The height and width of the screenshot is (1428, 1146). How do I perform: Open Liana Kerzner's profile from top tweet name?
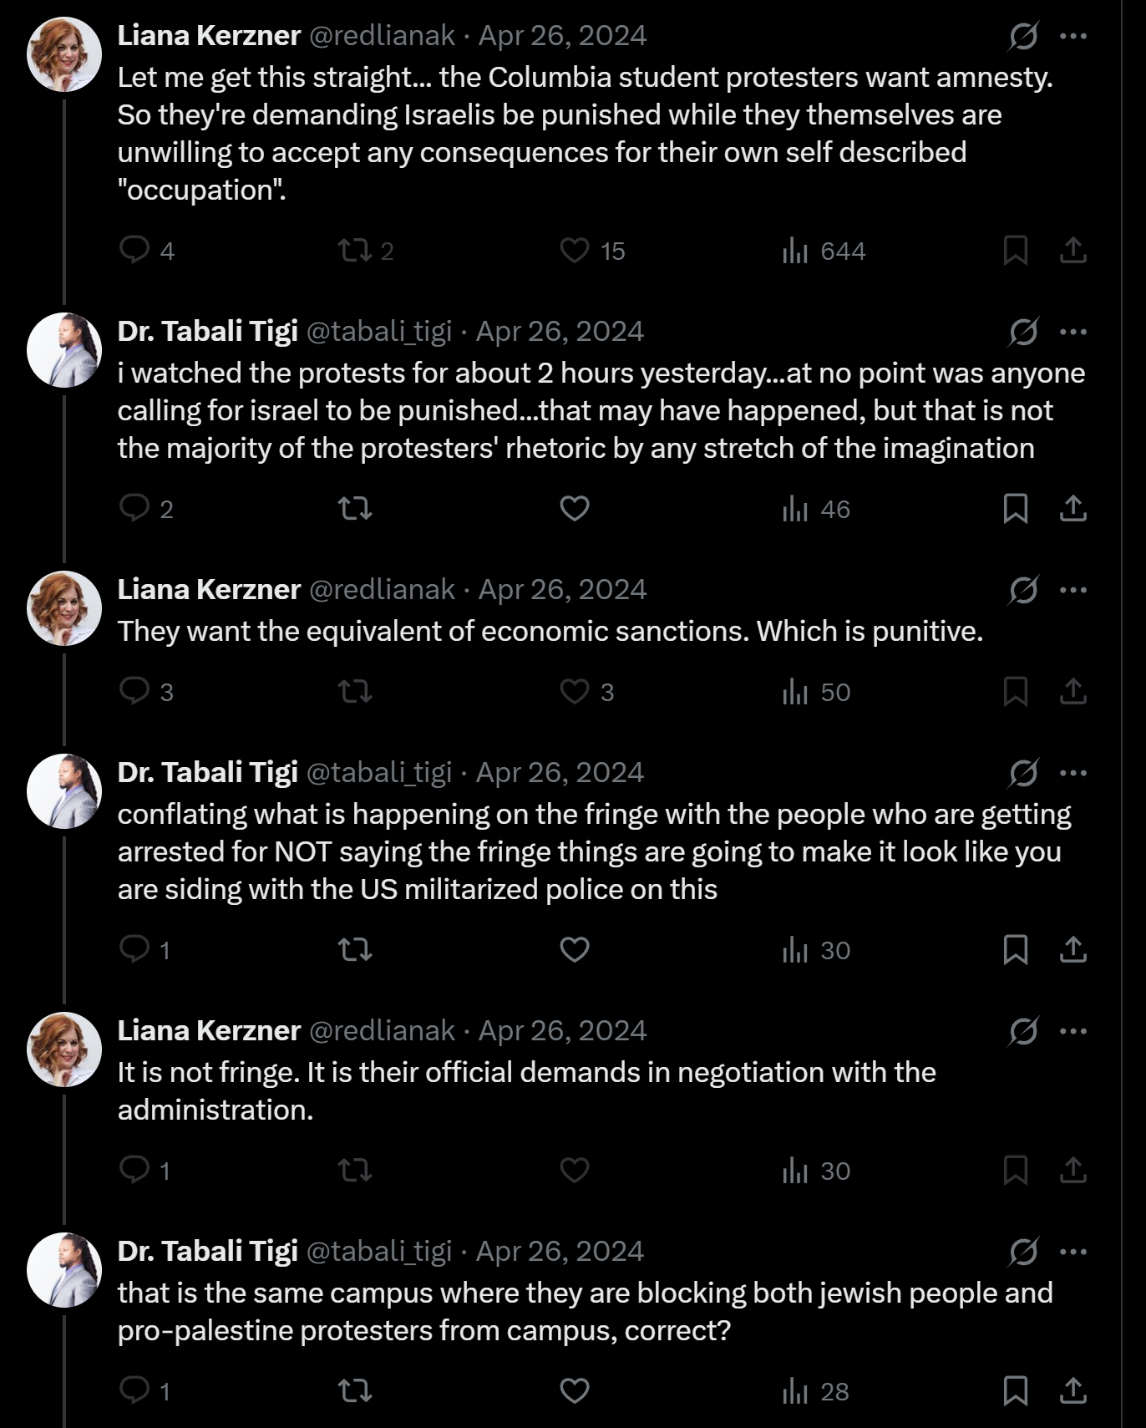[209, 35]
